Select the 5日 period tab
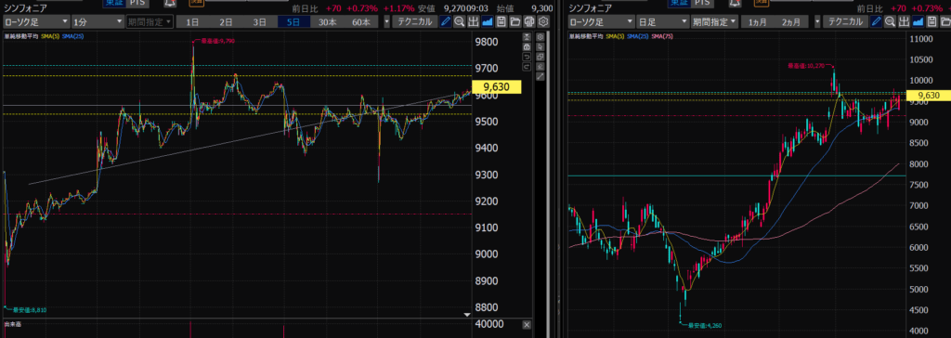The image size is (951, 338). point(294,22)
